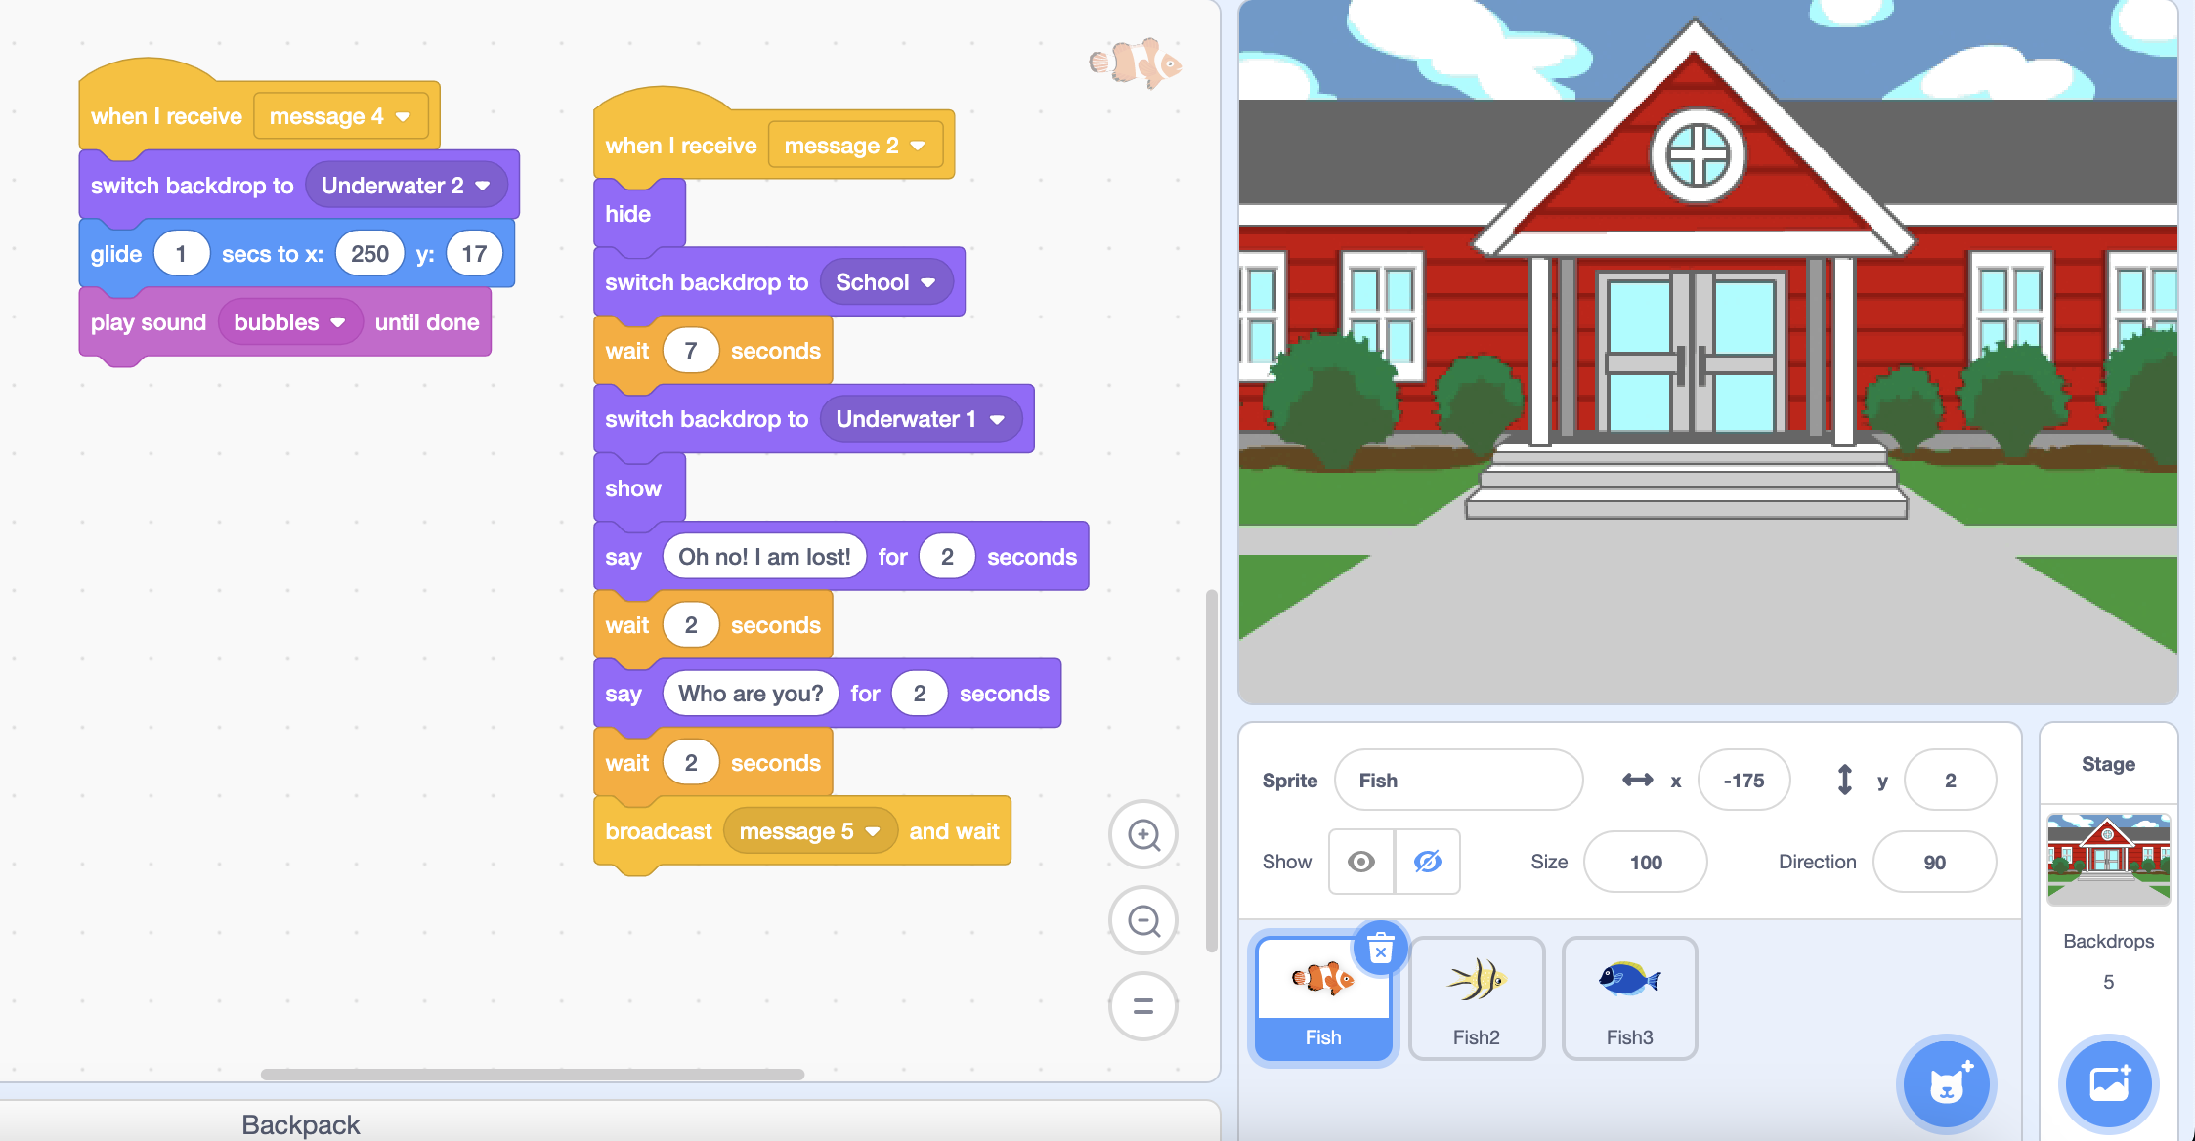Viewport: 2195px width, 1141px height.
Task: Zoom out of the code workspace
Action: click(1143, 920)
